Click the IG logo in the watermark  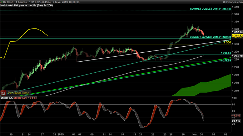click(x=3, y=93)
